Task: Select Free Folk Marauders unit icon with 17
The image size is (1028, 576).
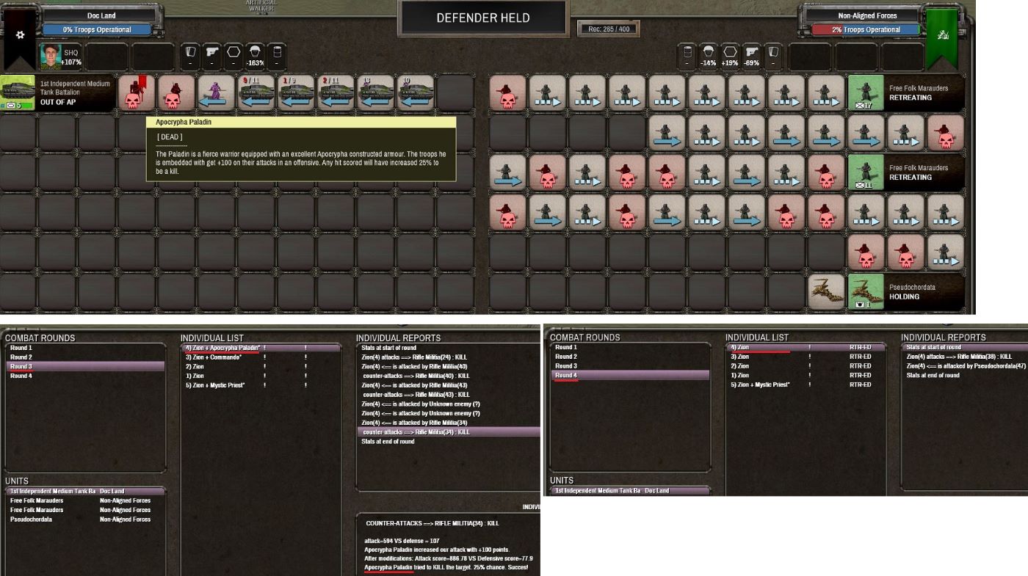Action: [x=866, y=93]
